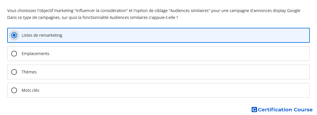The width and height of the screenshot is (317, 115).
Task: Click the "Thèmes" answer label text
Action: [x=29, y=72]
